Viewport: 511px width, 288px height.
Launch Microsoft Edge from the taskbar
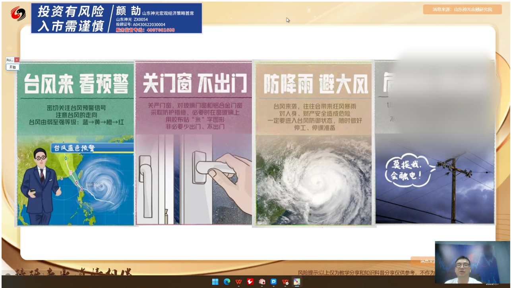227,282
